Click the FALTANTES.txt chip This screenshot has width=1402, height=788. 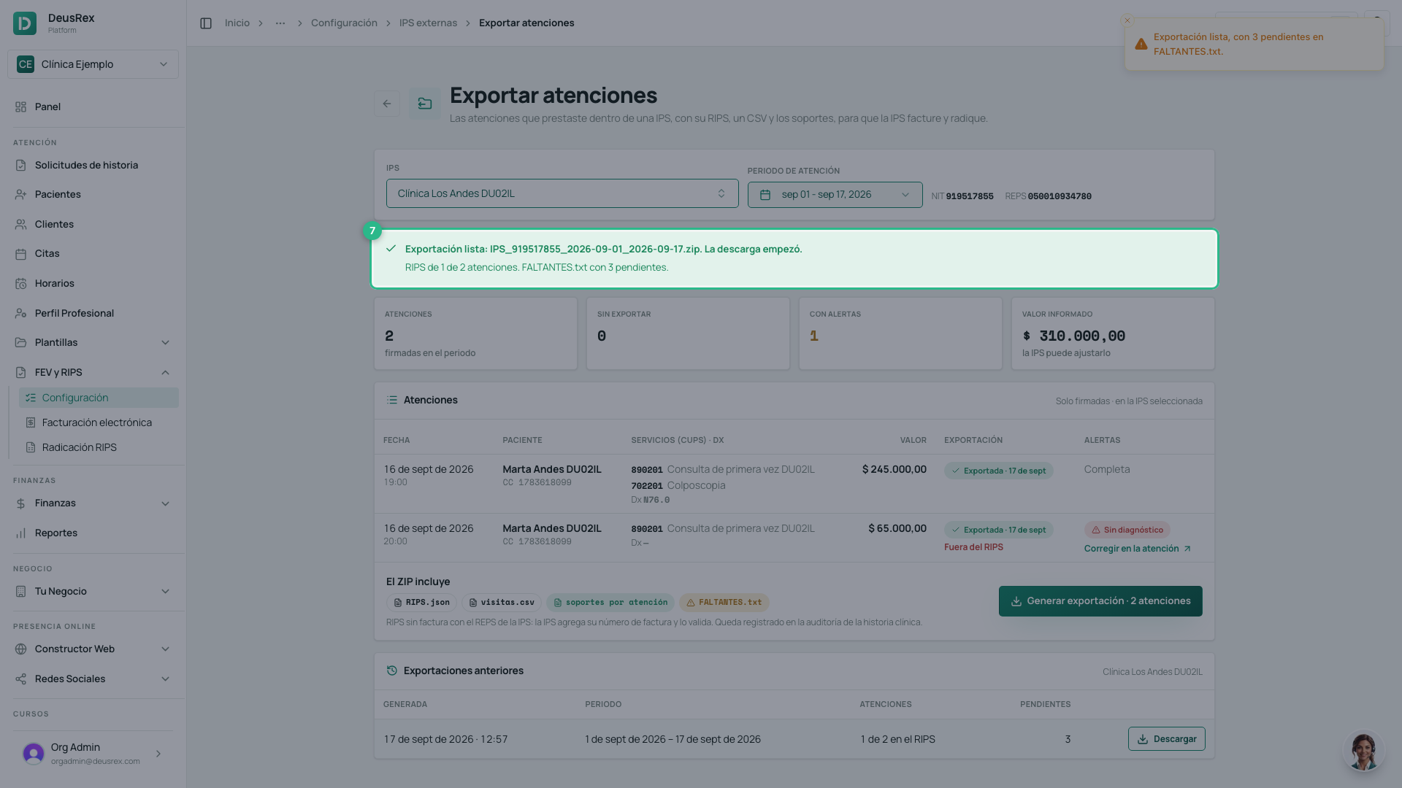(724, 603)
